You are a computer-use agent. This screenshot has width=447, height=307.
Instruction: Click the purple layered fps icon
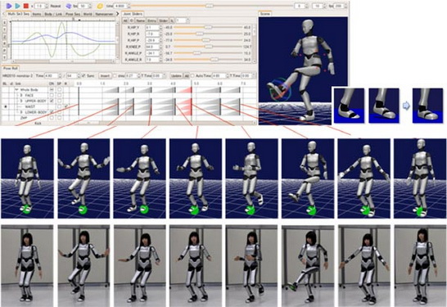click(x=69, y=6)
